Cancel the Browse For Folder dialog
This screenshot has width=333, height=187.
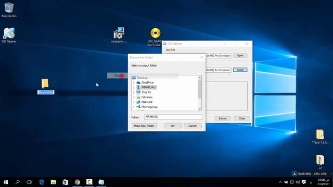[193, 126]
